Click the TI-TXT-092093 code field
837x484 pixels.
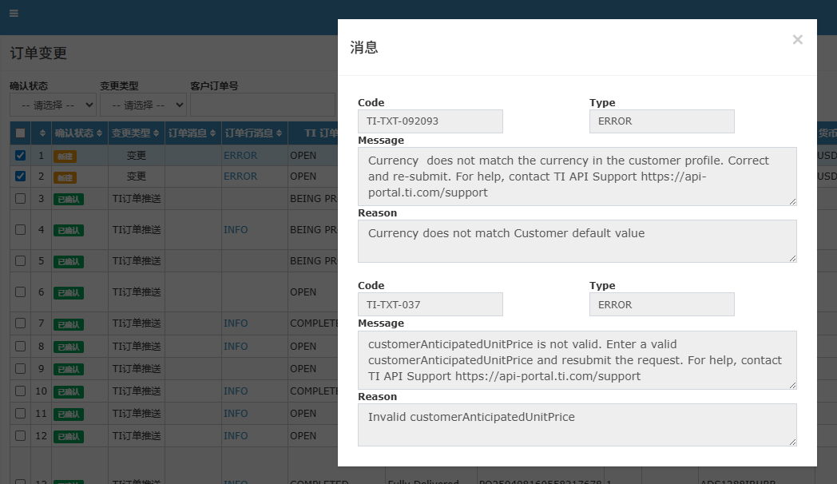tap(430, 121)
